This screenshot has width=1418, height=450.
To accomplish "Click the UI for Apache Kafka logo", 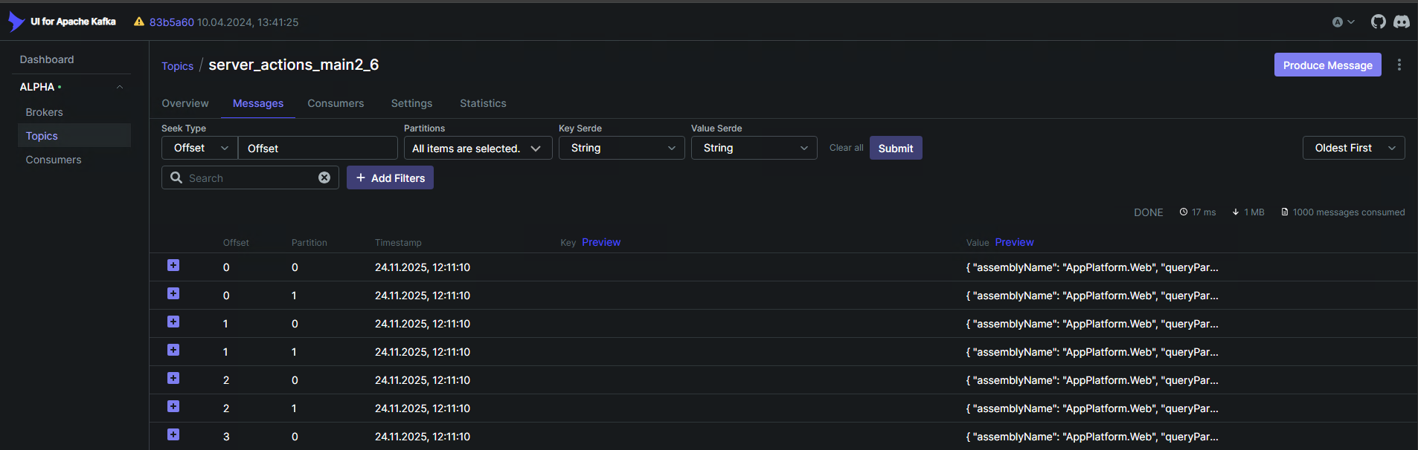I will [62, 22].
